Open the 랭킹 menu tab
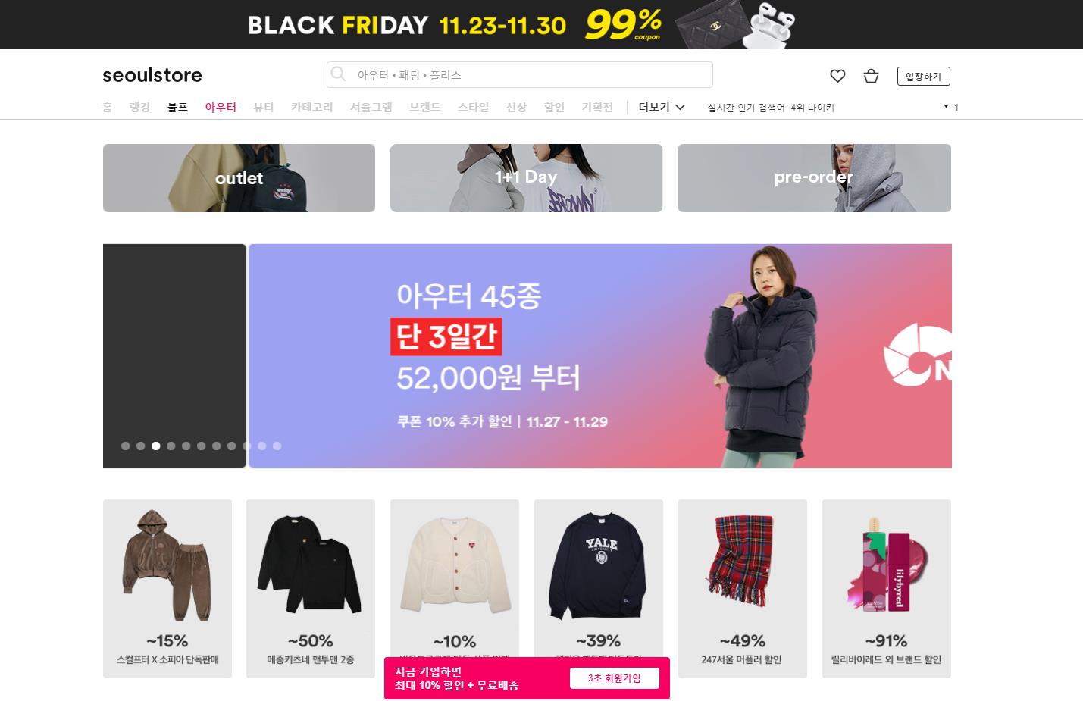Screen dimensions: 1083x701 point(139,107)
